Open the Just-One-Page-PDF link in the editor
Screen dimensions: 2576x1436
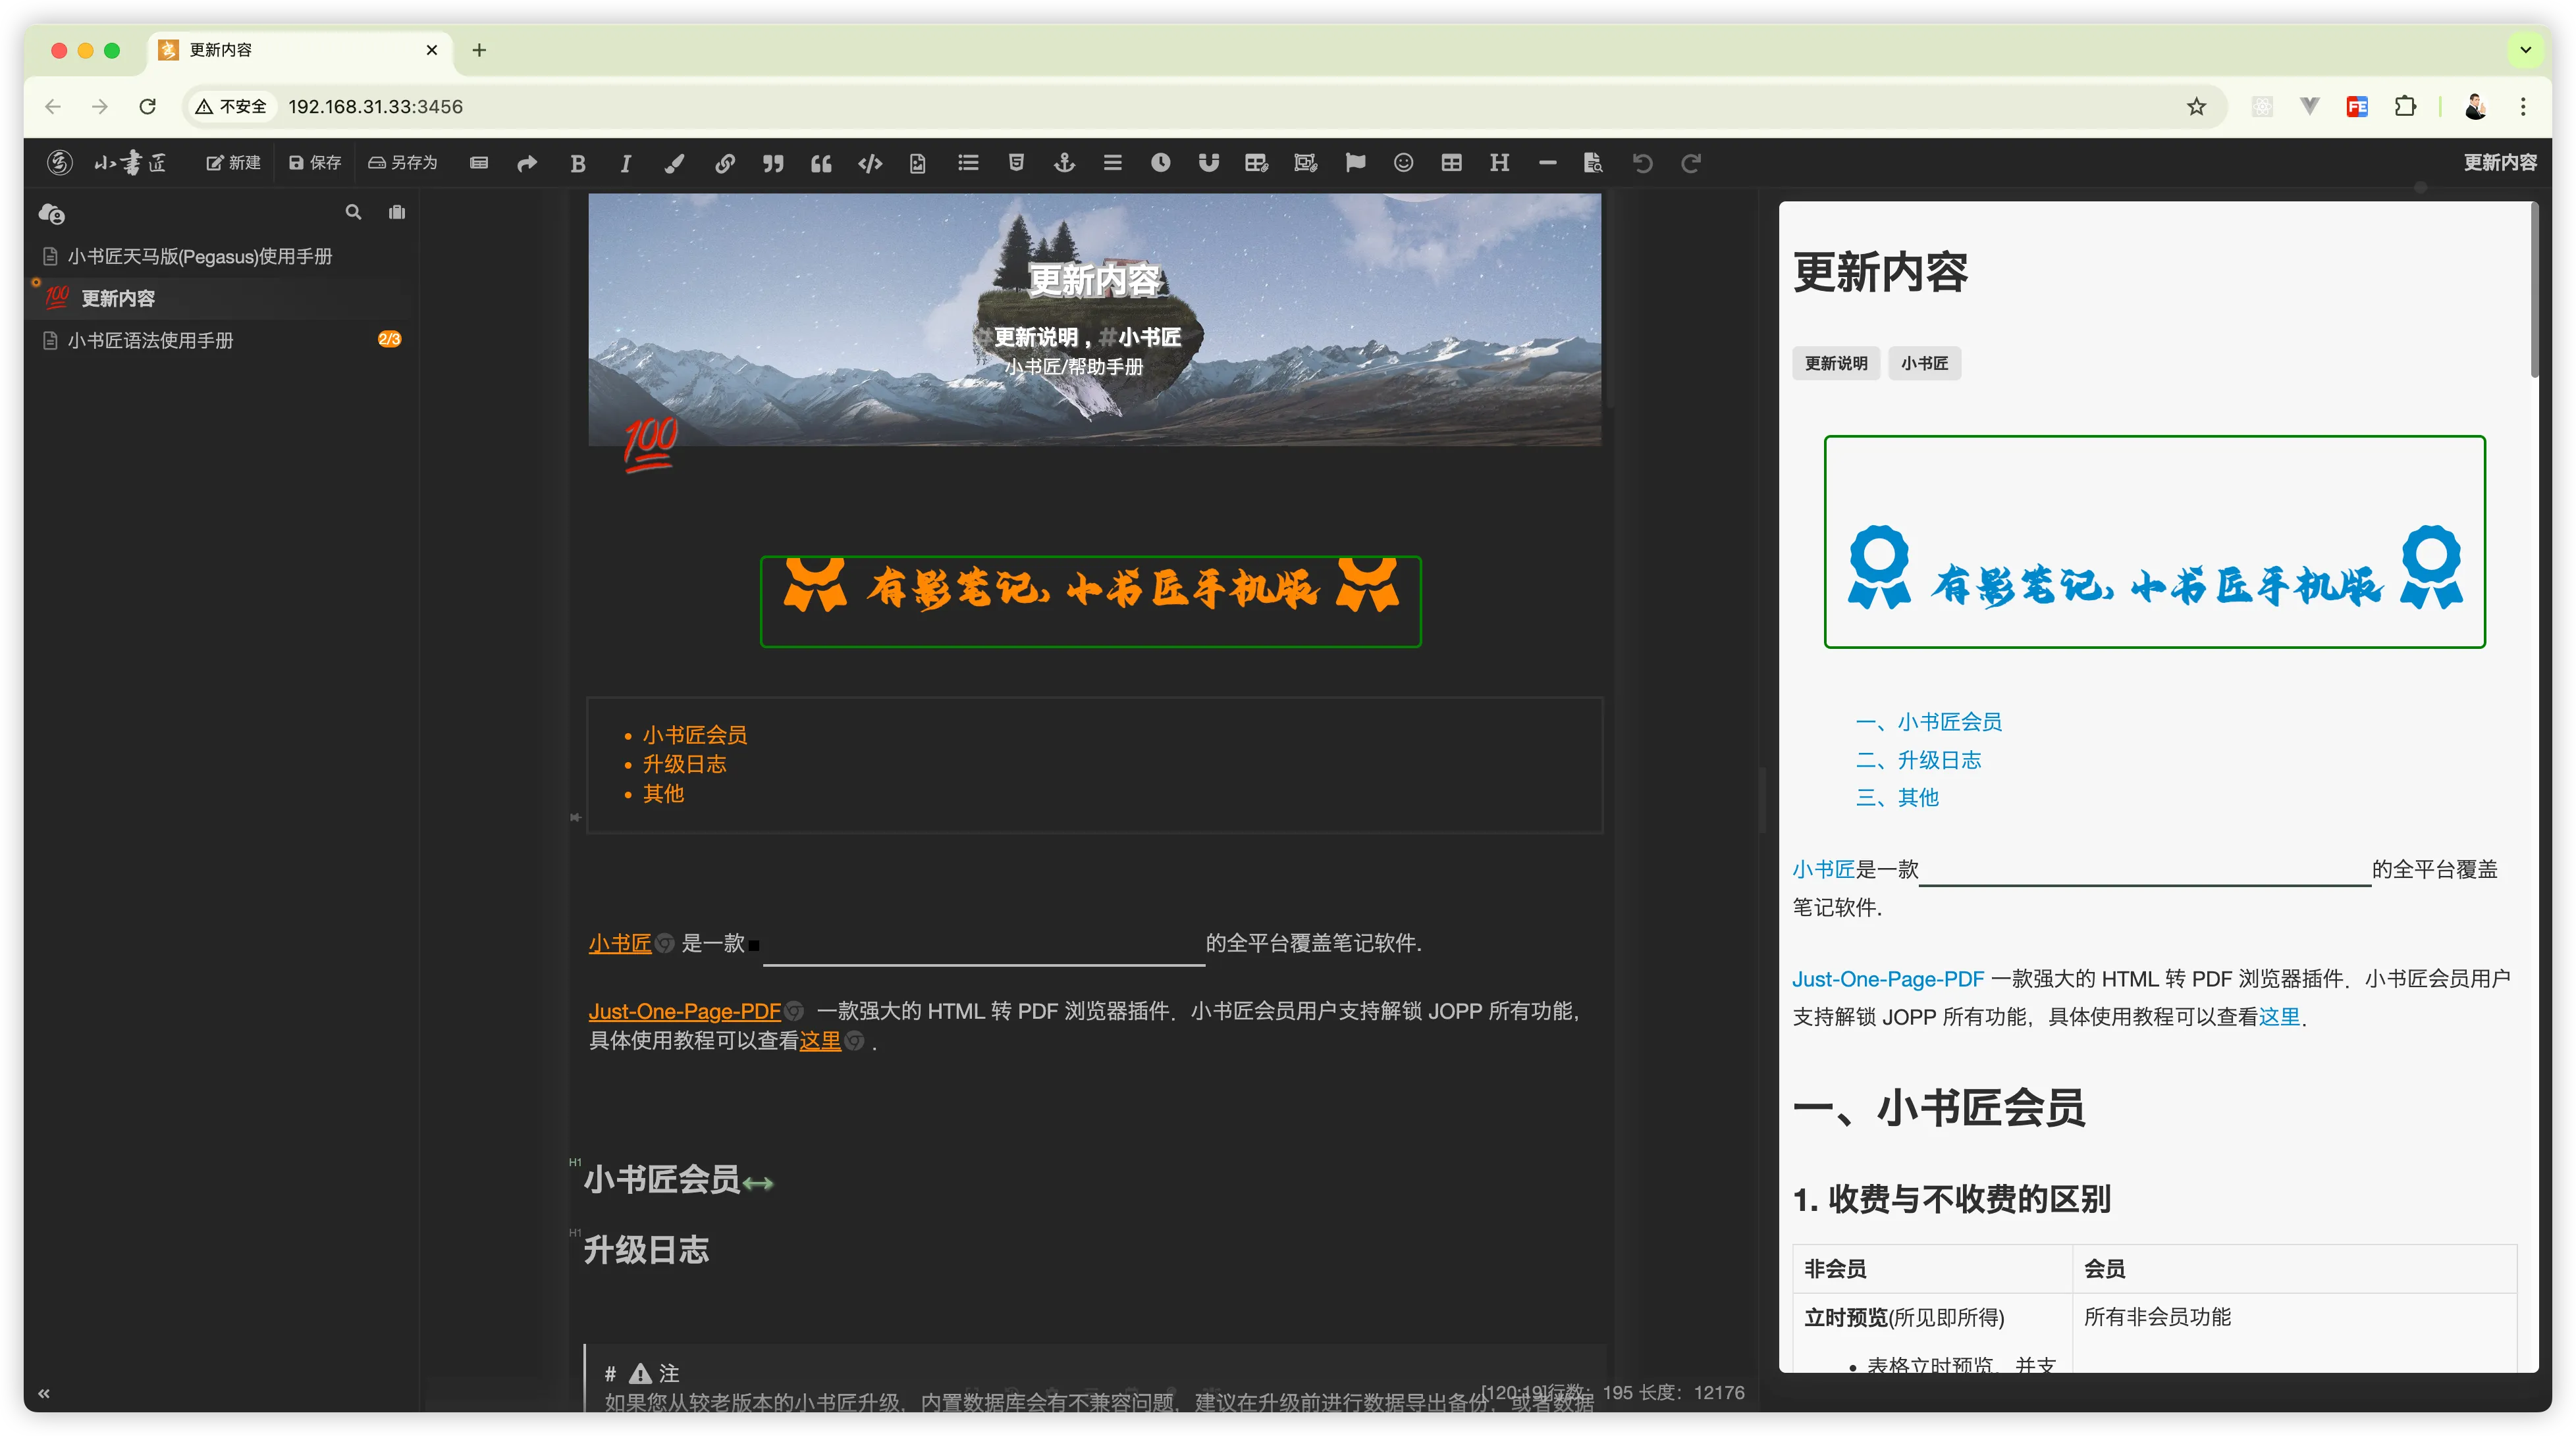(x=684, y=1012)
